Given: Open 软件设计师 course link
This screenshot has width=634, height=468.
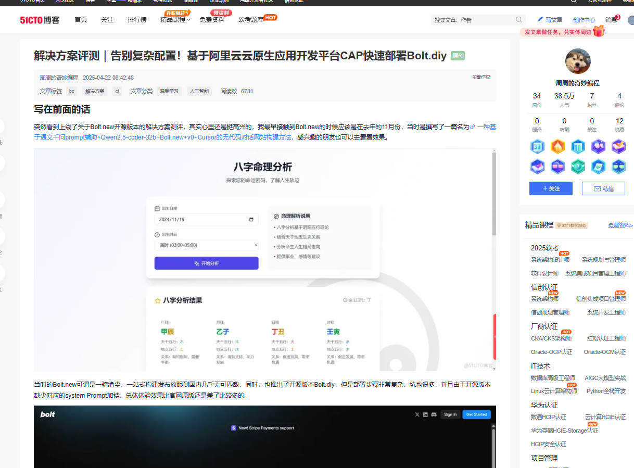Looking at the screenshot, I should coord(544,273).
